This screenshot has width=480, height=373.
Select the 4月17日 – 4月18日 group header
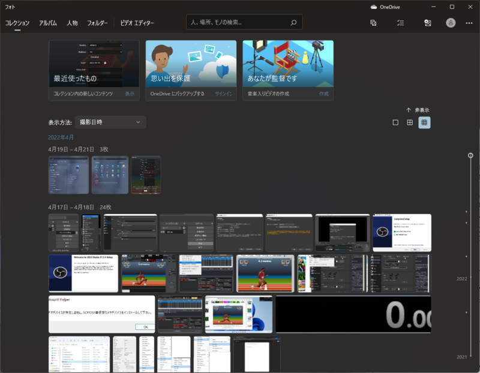[71, 207]
